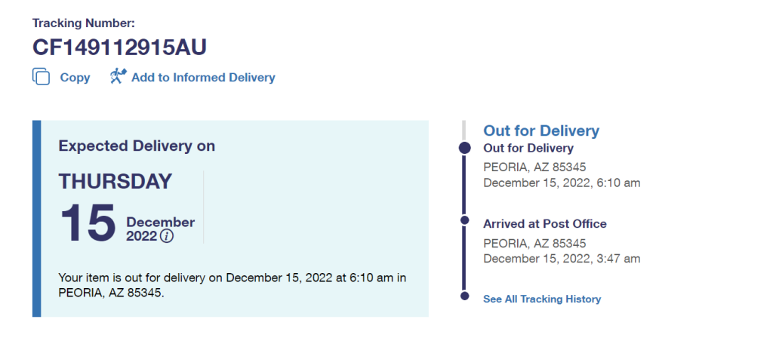The width and height of the screenshot is (773, 350).
Task: Click the timeline dot beside See All Tracking History
Action: click(x=465, y=296)
